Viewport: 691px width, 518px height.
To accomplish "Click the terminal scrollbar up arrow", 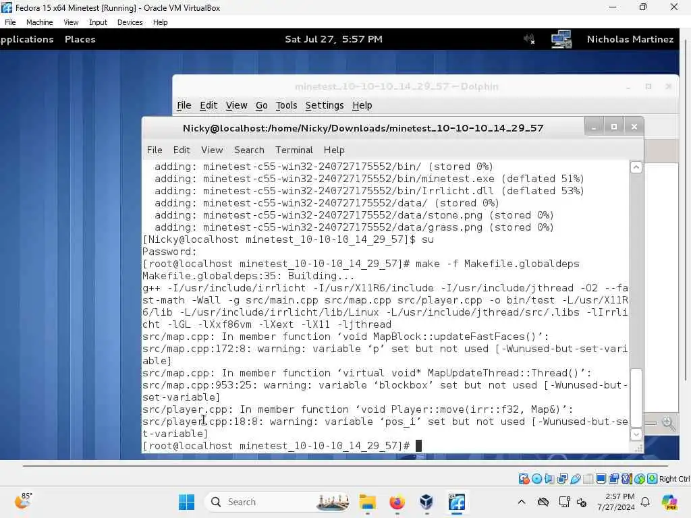I will (x=636, y=167).
